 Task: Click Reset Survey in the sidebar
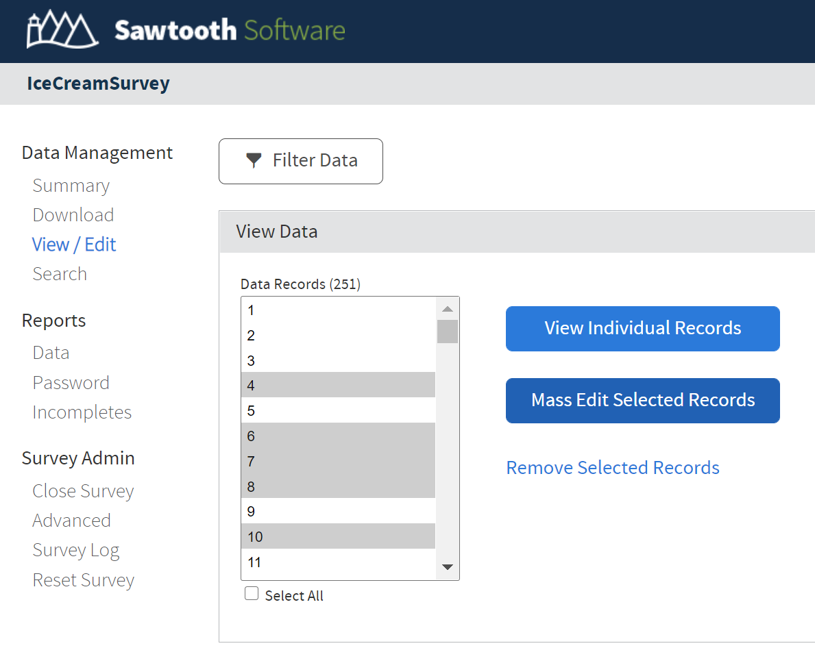[x=83, y=580]
